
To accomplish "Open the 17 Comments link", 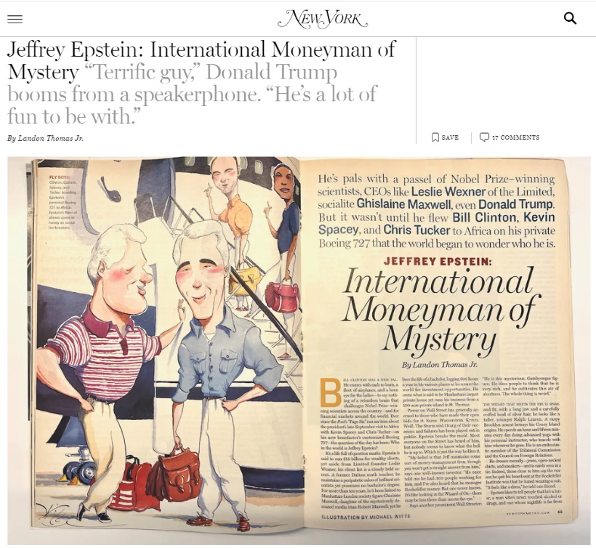I will 515,137.
